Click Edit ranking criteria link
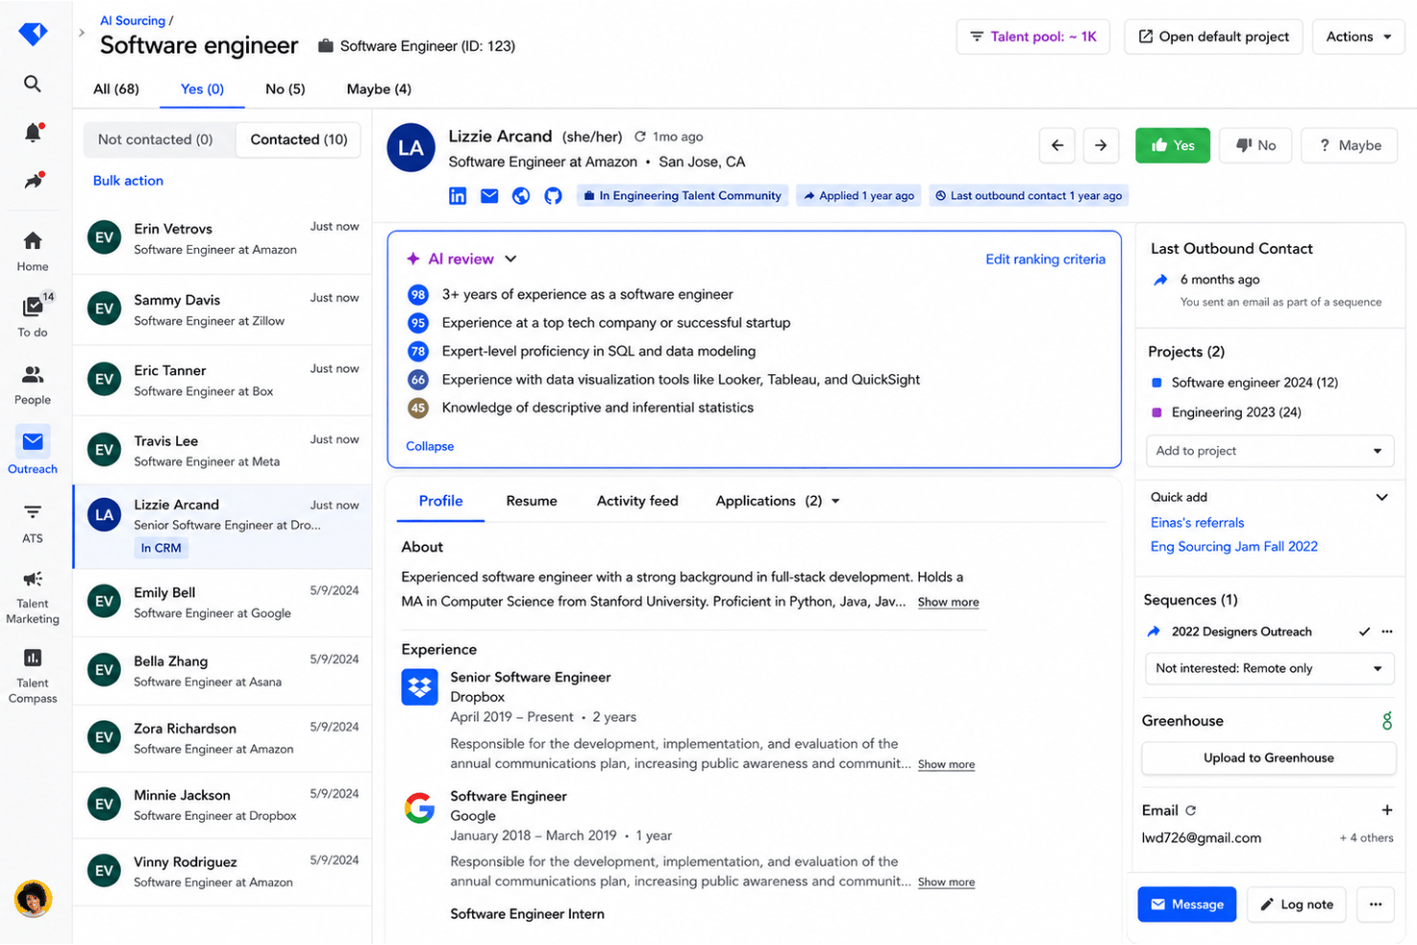 [1046, 259]
